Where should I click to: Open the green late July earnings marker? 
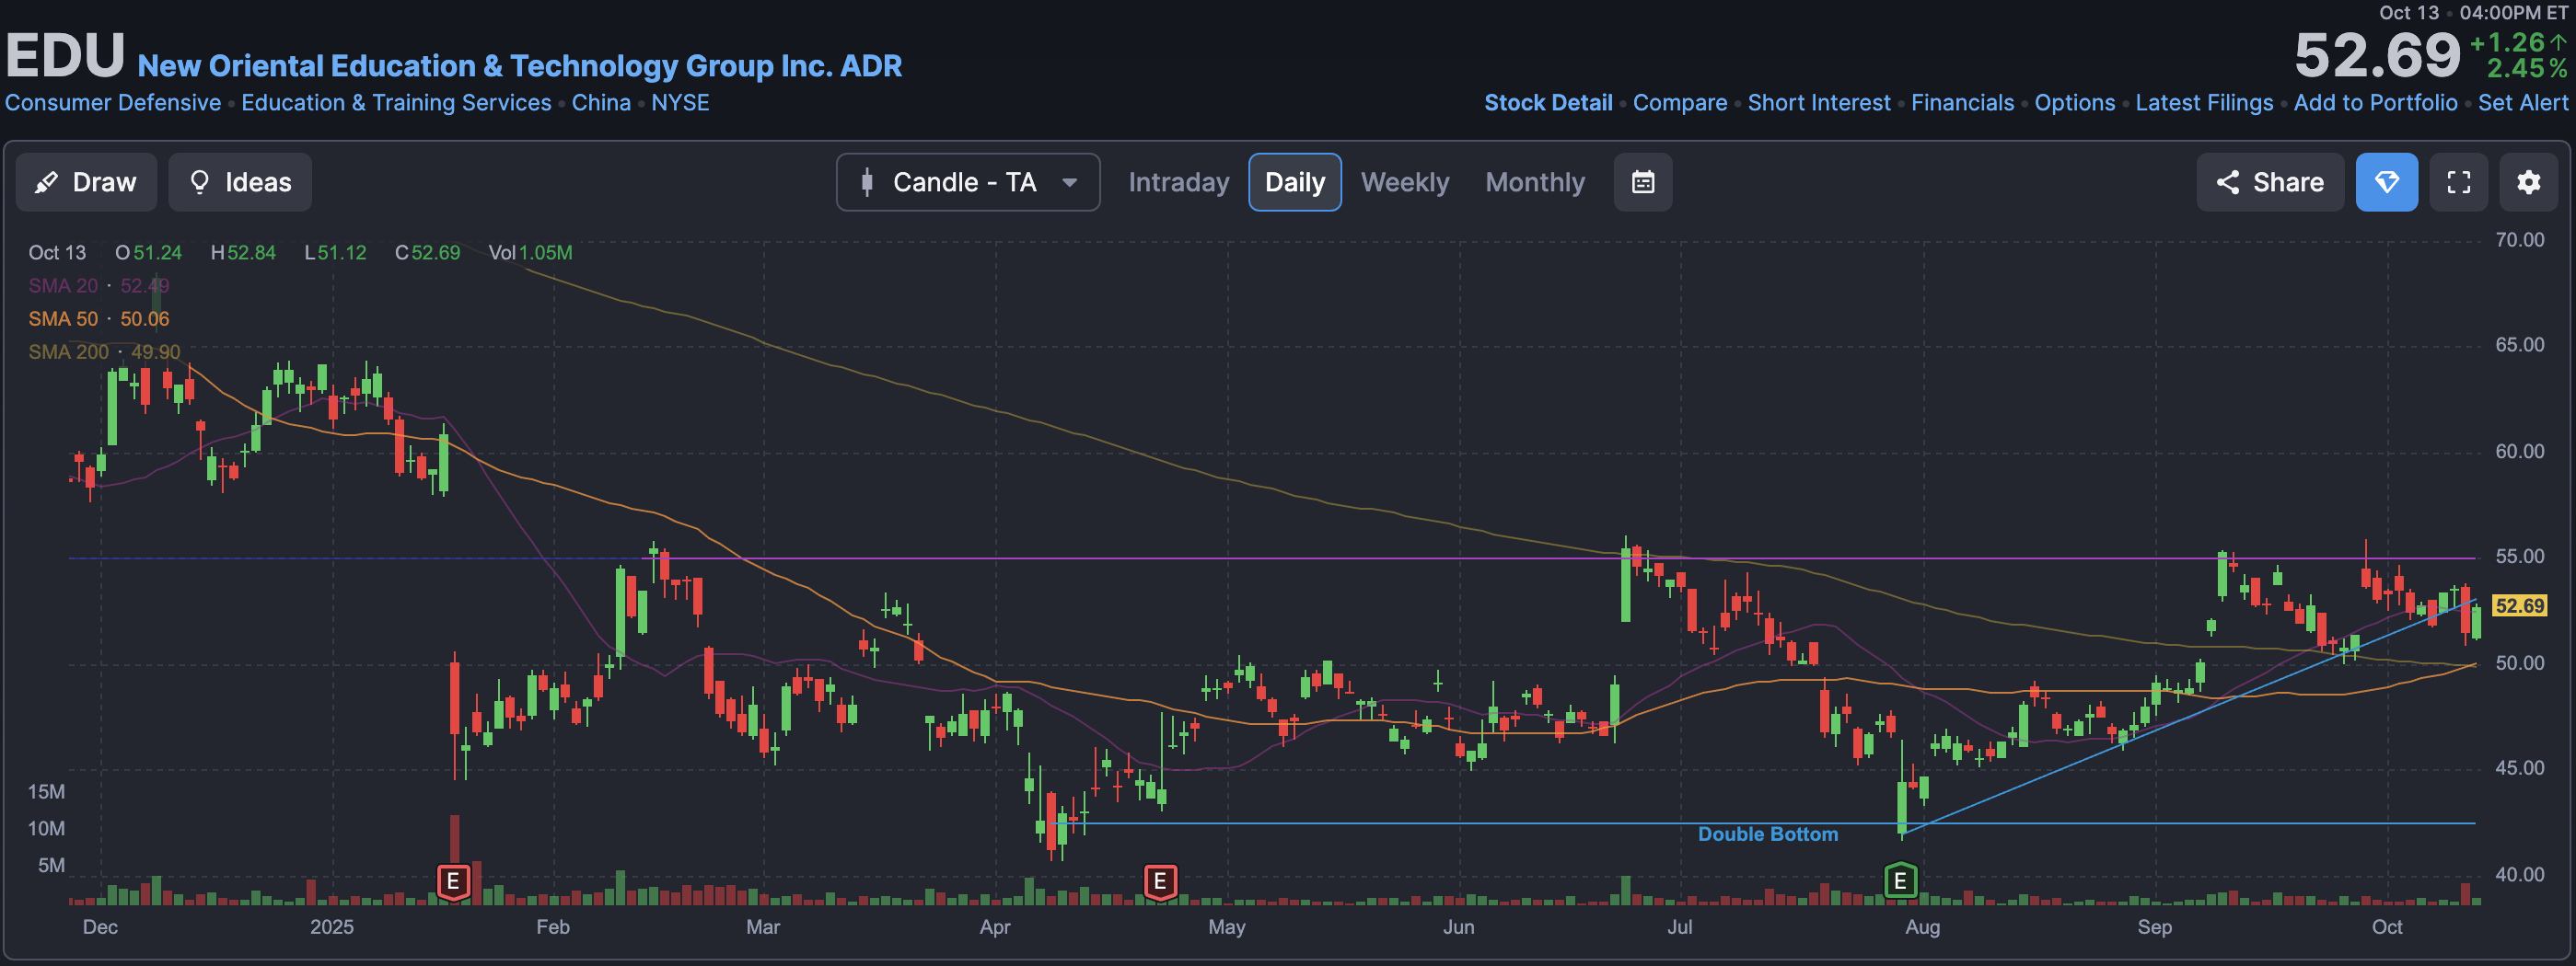pyautogui.click(x=1900, y=881)
